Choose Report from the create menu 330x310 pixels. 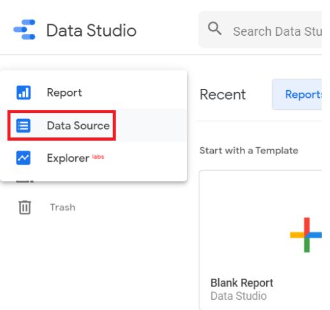point(94,93)
